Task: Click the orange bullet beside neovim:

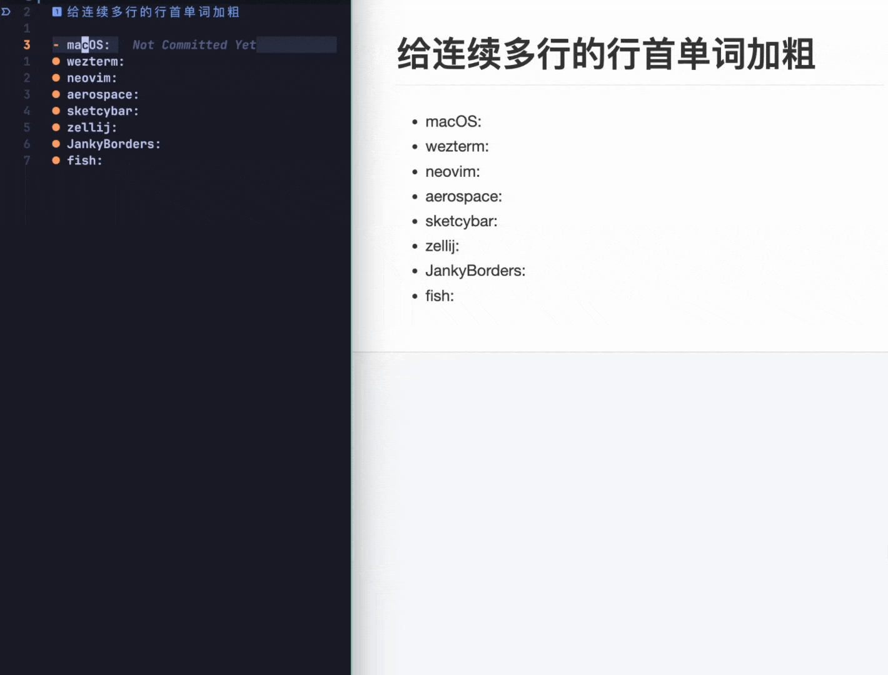Action: tap(56, 78)
